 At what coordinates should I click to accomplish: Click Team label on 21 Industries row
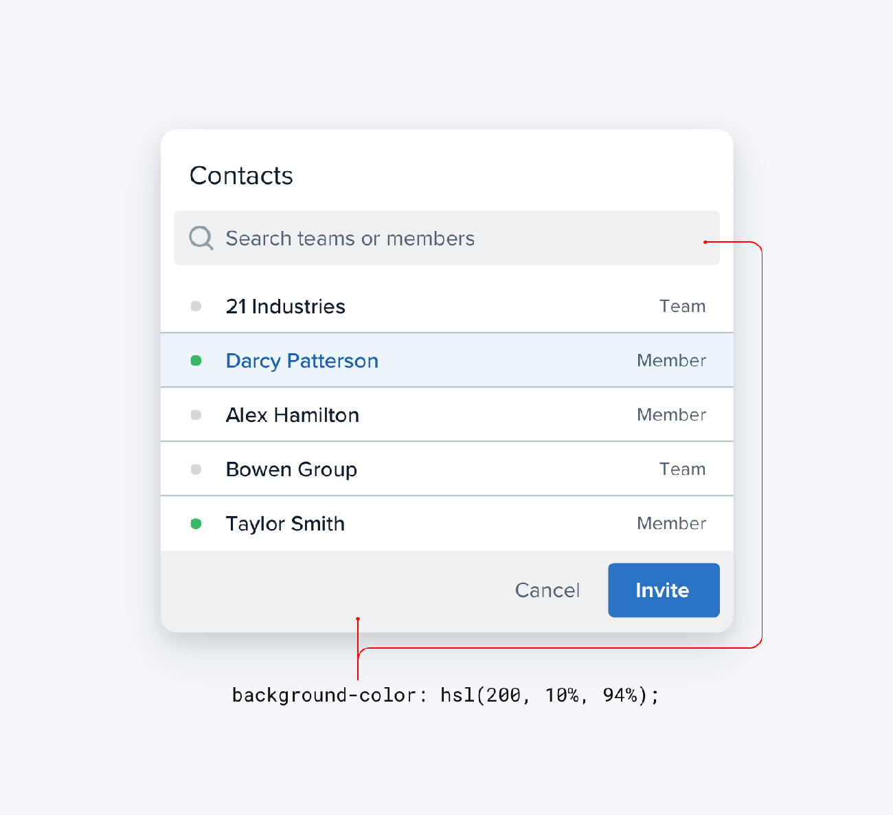coord(682,306)
